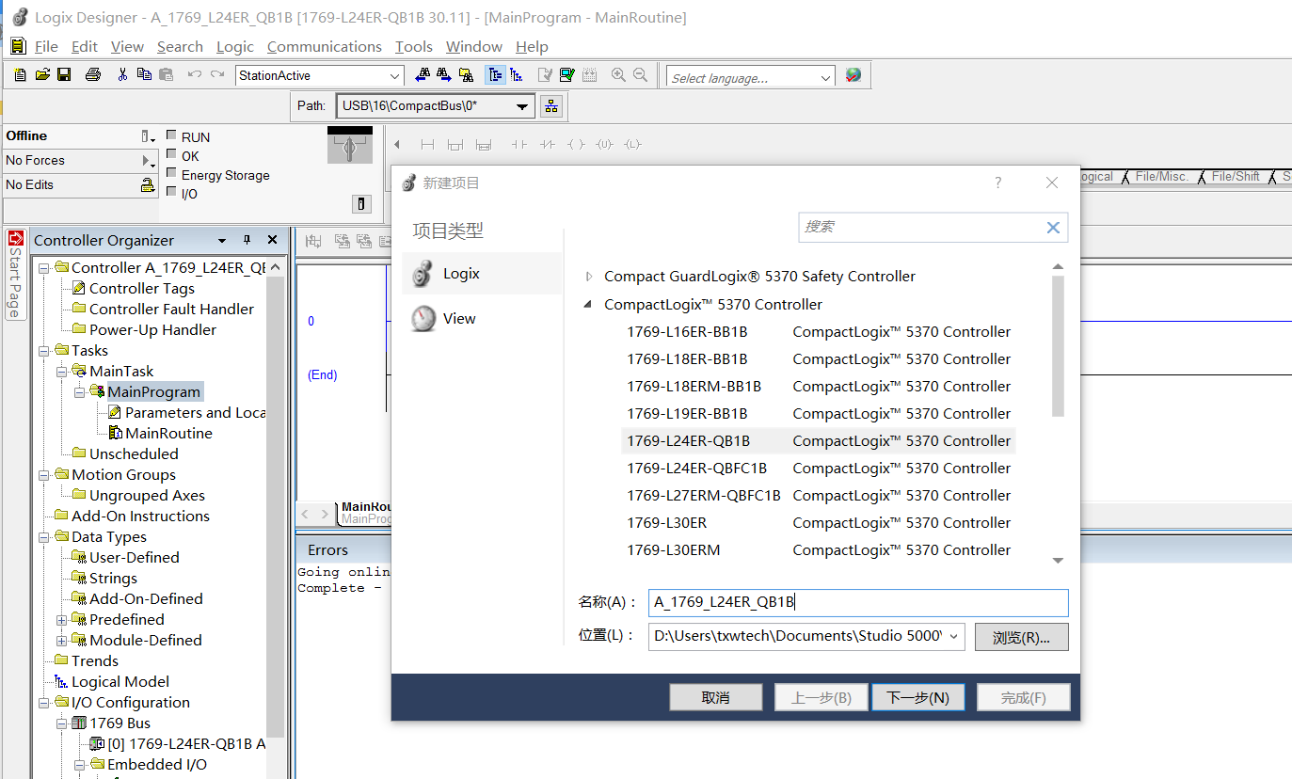The width and height of the screenshot is (1292, 779).
Task: Click the Find All binoculars icon
Action: click(466, 75)
